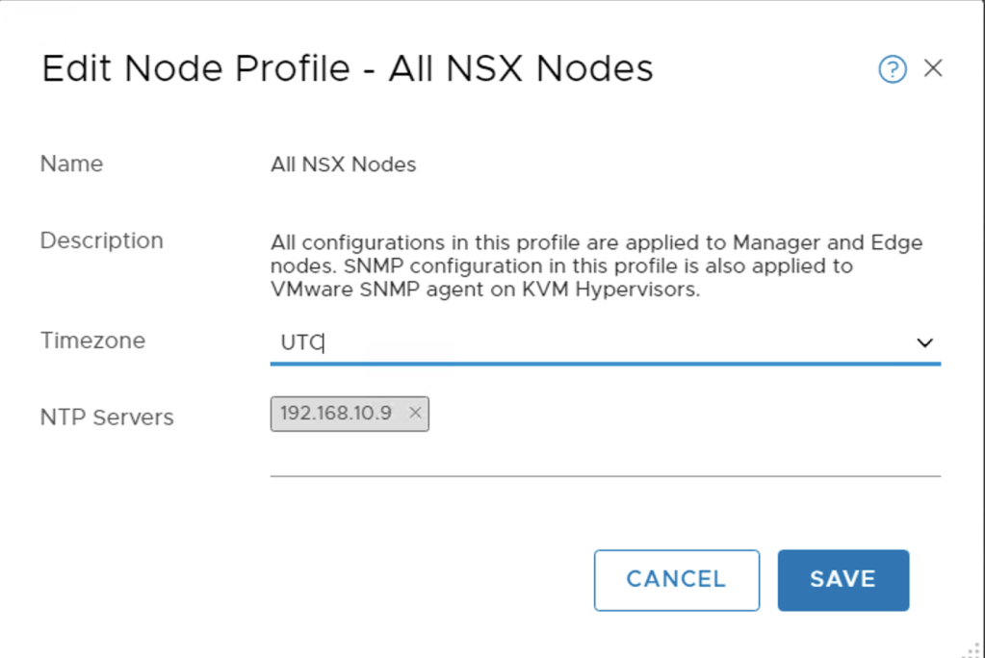
Task: Select the 192.168.10.9 NTP server chip
Action: click(336, 413)
